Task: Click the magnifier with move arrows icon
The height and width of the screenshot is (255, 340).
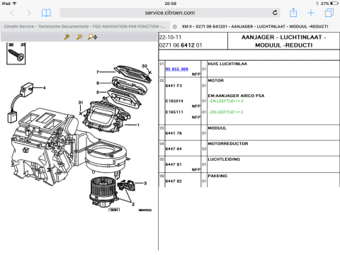Action: (x=92, y=37)
